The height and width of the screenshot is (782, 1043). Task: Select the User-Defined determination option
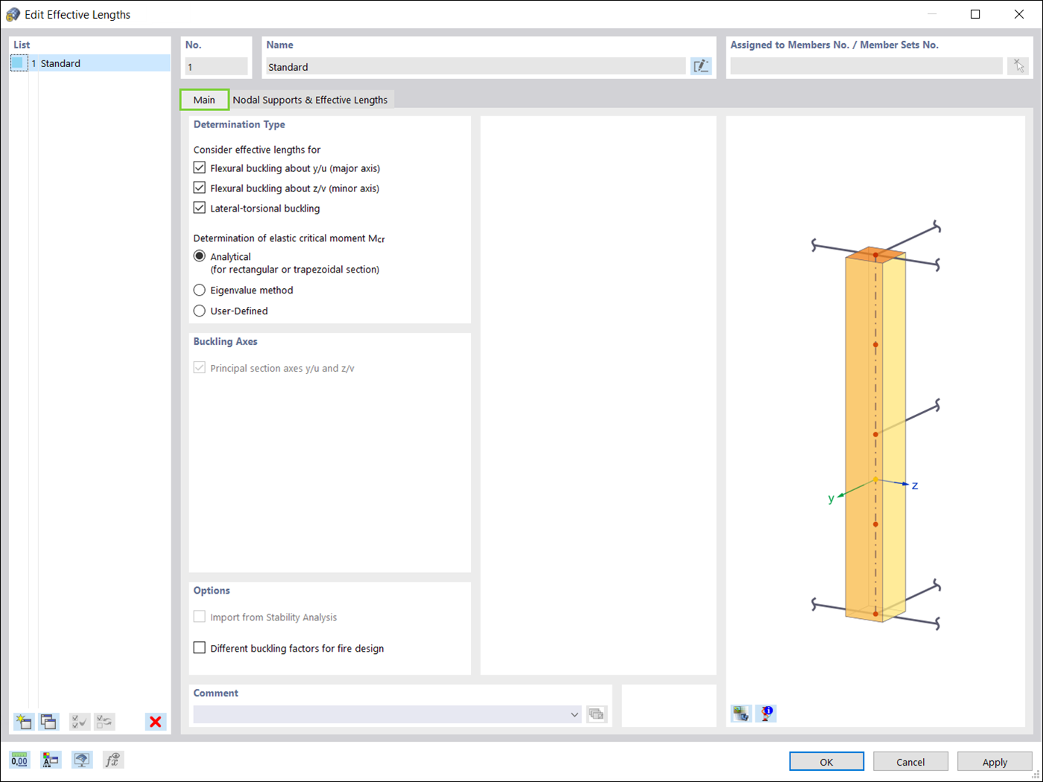(x=199, y=311)
